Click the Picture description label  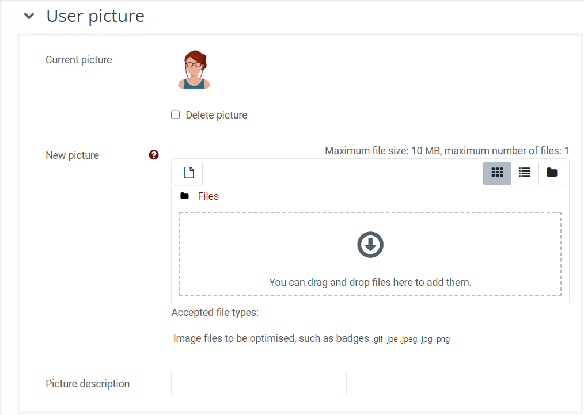pos(88,384)
